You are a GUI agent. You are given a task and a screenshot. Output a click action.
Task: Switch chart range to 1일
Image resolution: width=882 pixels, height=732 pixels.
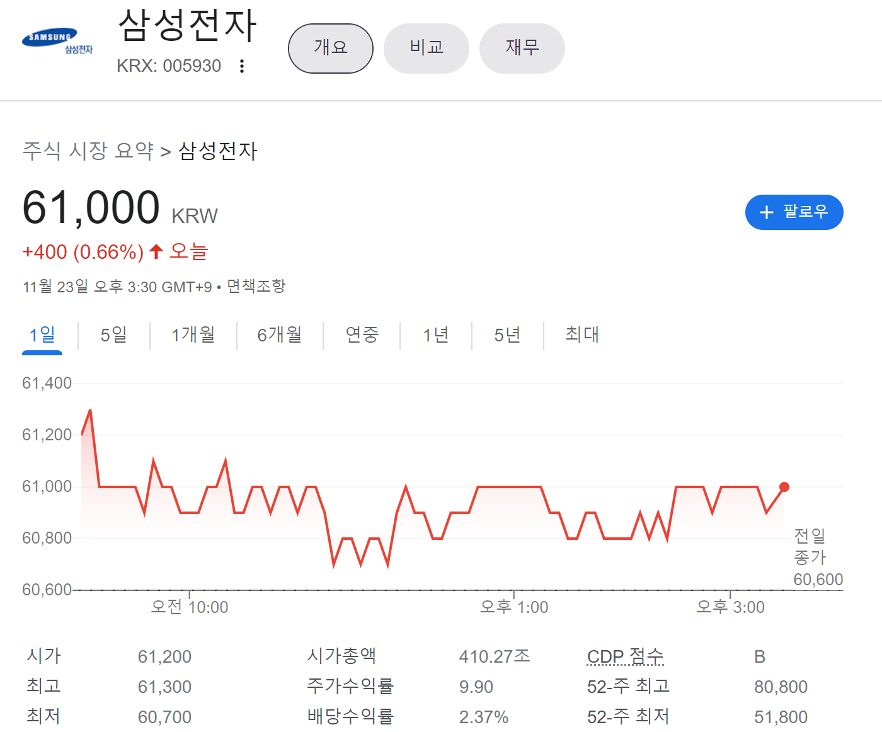pos(42,335)
